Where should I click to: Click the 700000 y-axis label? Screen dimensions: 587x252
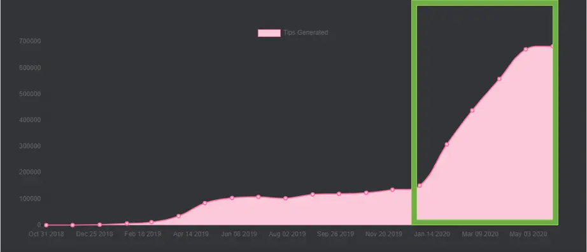(29, 41)
